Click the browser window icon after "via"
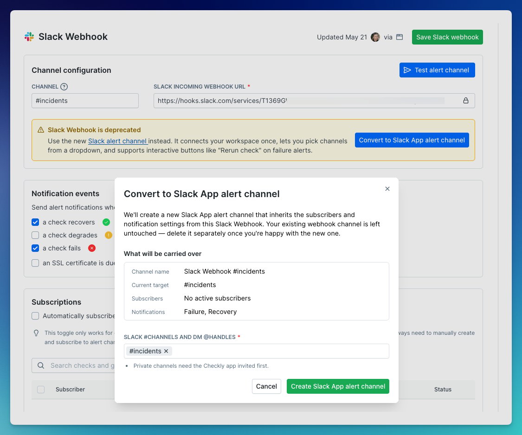 [x=400, y=37]
